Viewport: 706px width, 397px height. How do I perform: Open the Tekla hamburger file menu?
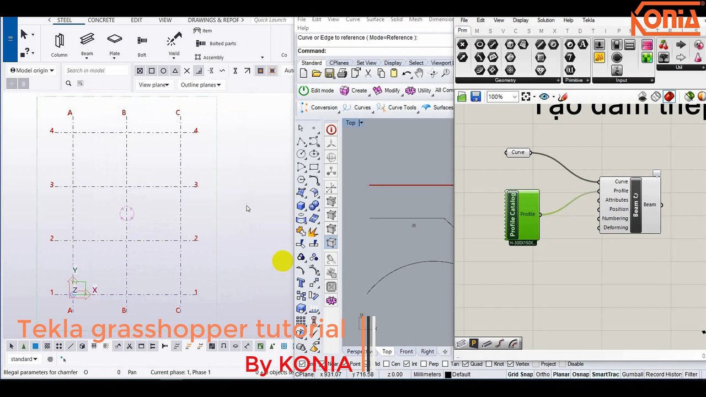coord(10,39)
